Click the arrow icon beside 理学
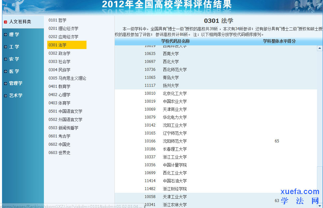This screenshot has width=323, height=208. click(6, 35)
